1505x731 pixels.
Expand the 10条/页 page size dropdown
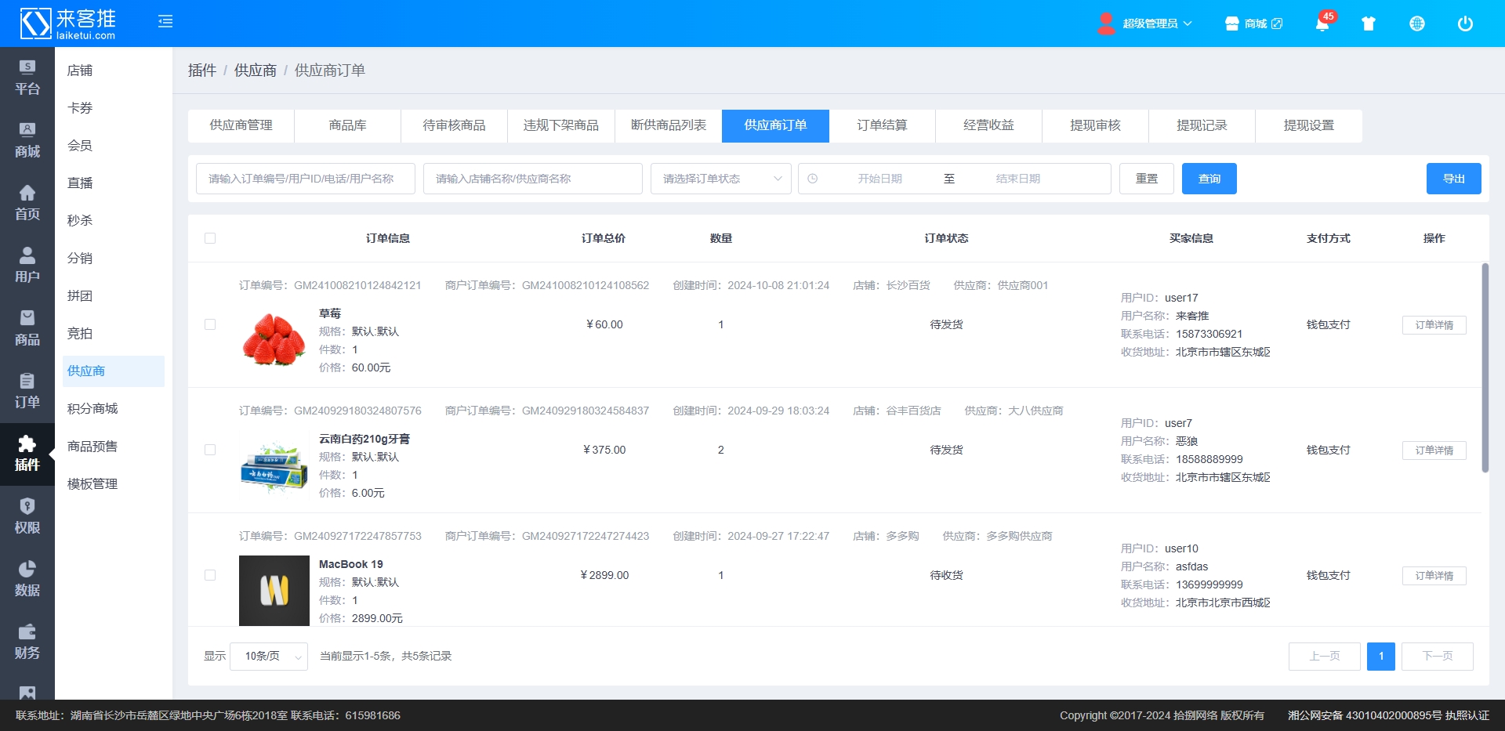click(269, 657)
